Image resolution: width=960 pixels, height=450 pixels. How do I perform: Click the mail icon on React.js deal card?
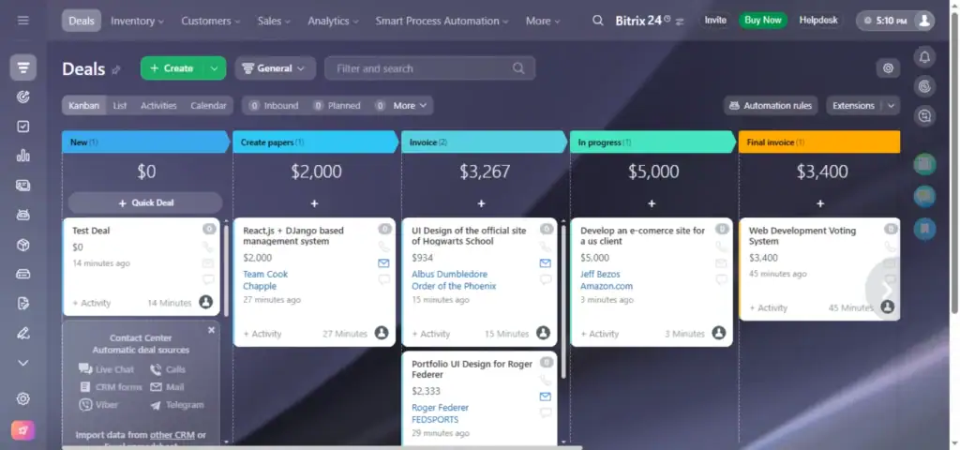[x=383, y=263]
